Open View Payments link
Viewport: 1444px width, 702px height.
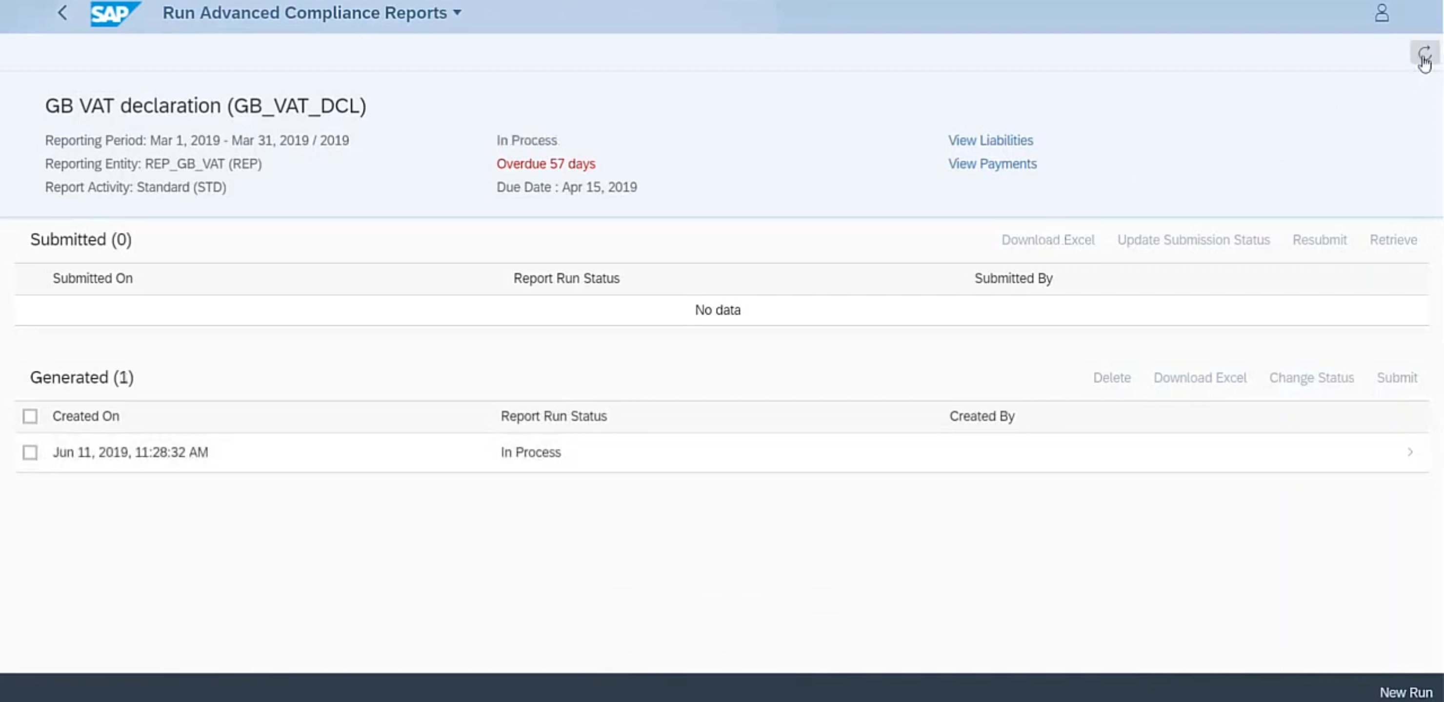pos(992,164)
